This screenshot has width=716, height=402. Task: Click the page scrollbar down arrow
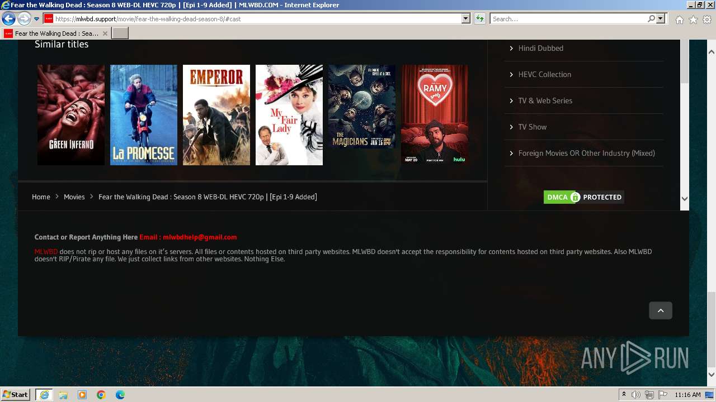(x=712, y=374)
